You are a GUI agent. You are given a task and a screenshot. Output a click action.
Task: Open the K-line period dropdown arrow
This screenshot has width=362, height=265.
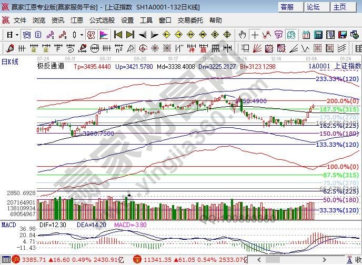17,35
